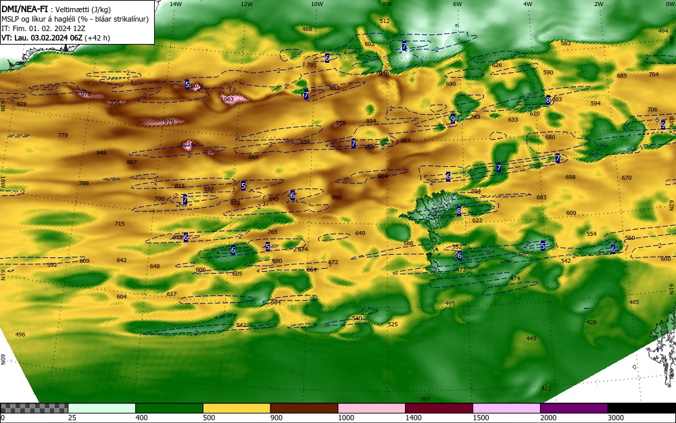676x423 pixels.
Task: Click the checkered 0–25 legend swatch
Action: coord(34,408)
